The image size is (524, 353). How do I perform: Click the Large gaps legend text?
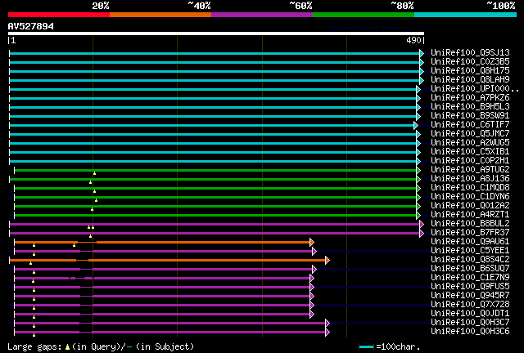101,346
